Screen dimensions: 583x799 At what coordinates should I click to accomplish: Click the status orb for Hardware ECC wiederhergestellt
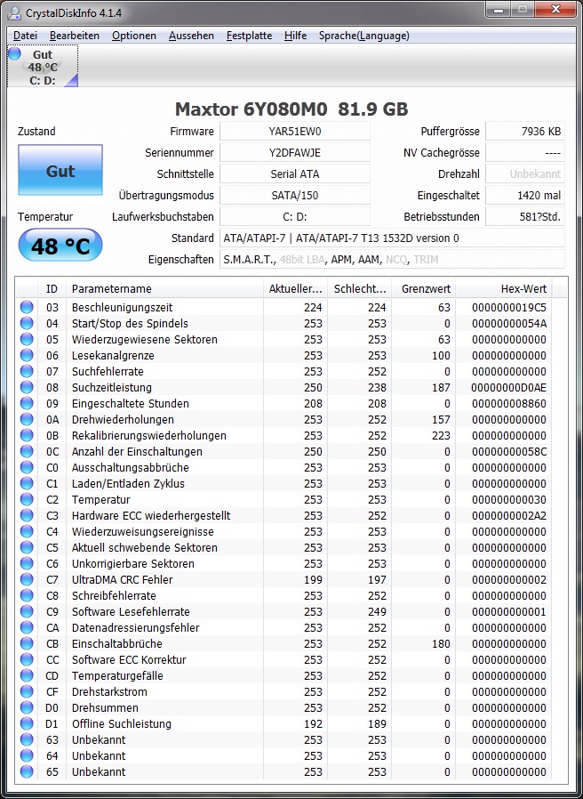27,516
